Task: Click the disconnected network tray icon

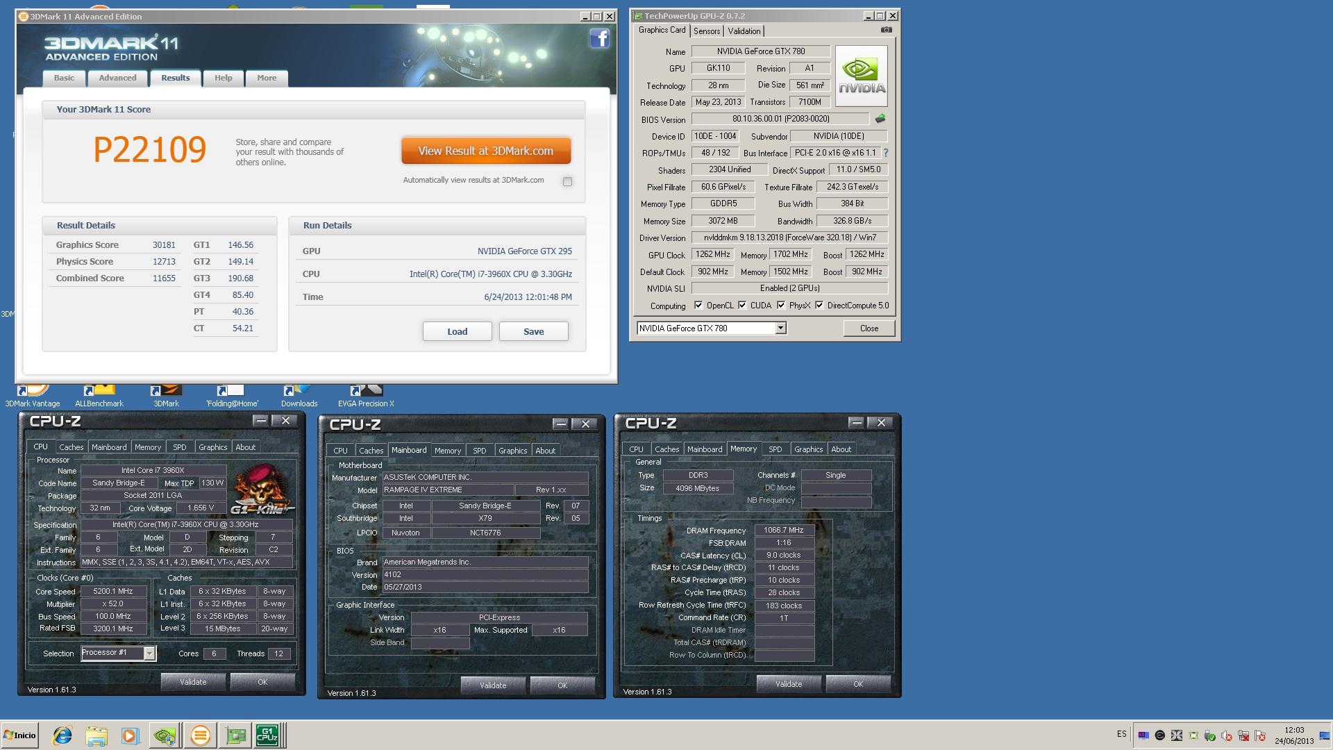Action: click(1243, 735)
